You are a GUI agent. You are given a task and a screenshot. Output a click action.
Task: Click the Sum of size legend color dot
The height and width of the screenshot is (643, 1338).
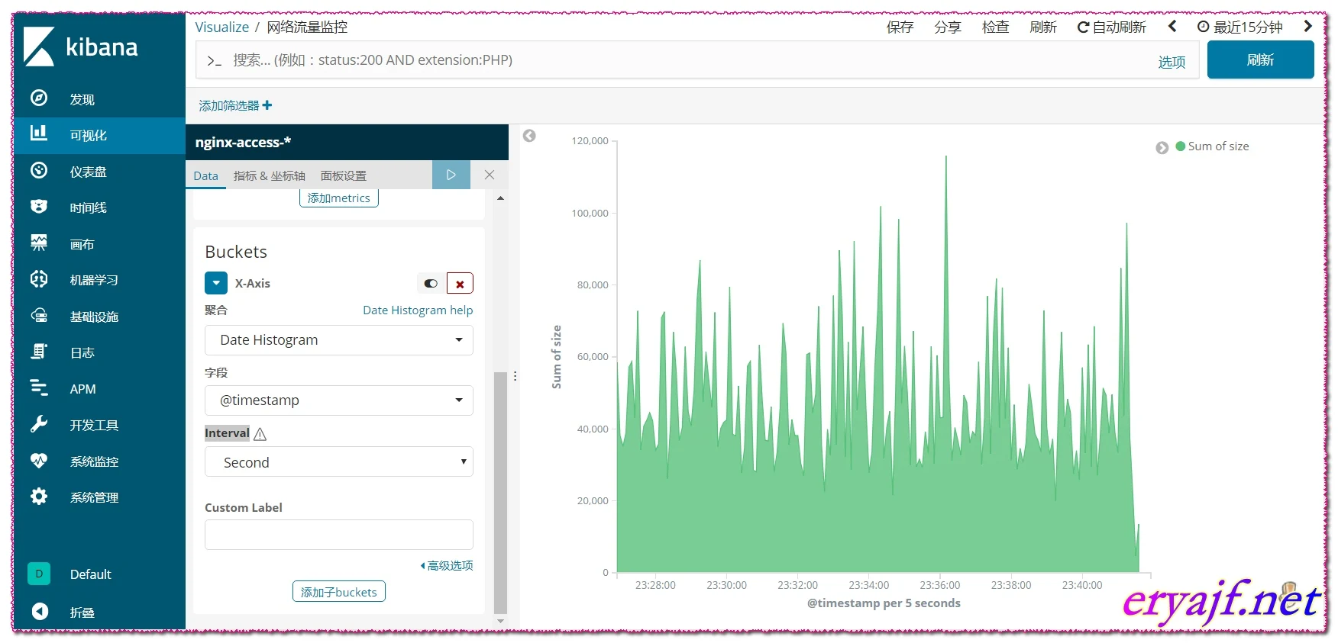pyautogui.click(x=1180, y=146)
